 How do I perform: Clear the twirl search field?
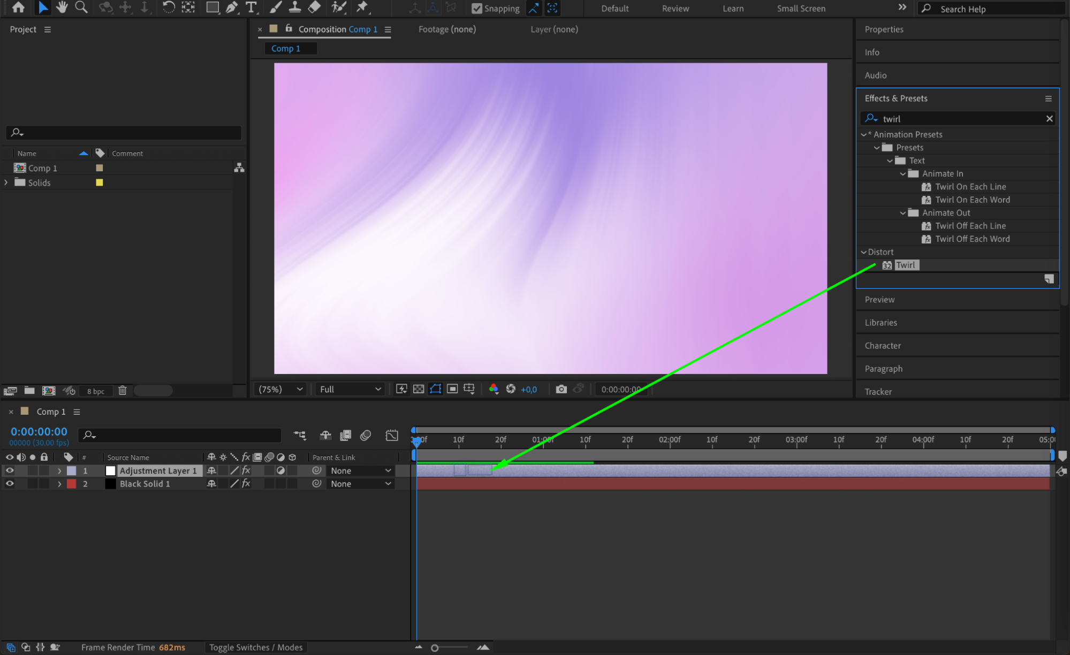[x=1049, y=119]
